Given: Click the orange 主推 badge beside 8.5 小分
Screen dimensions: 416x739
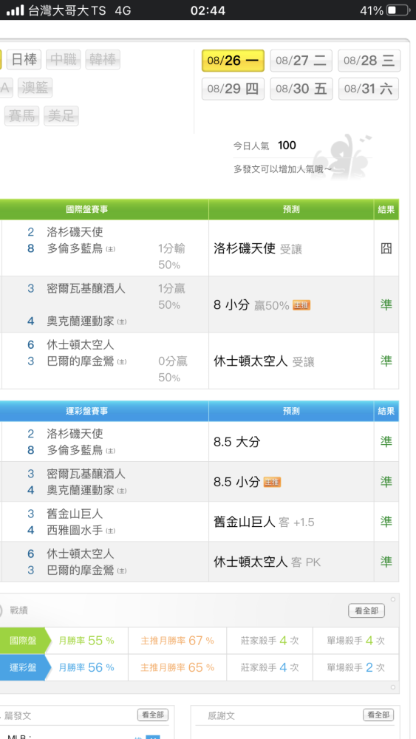Looking at the screenshot, I should click(x=273, y=482).
